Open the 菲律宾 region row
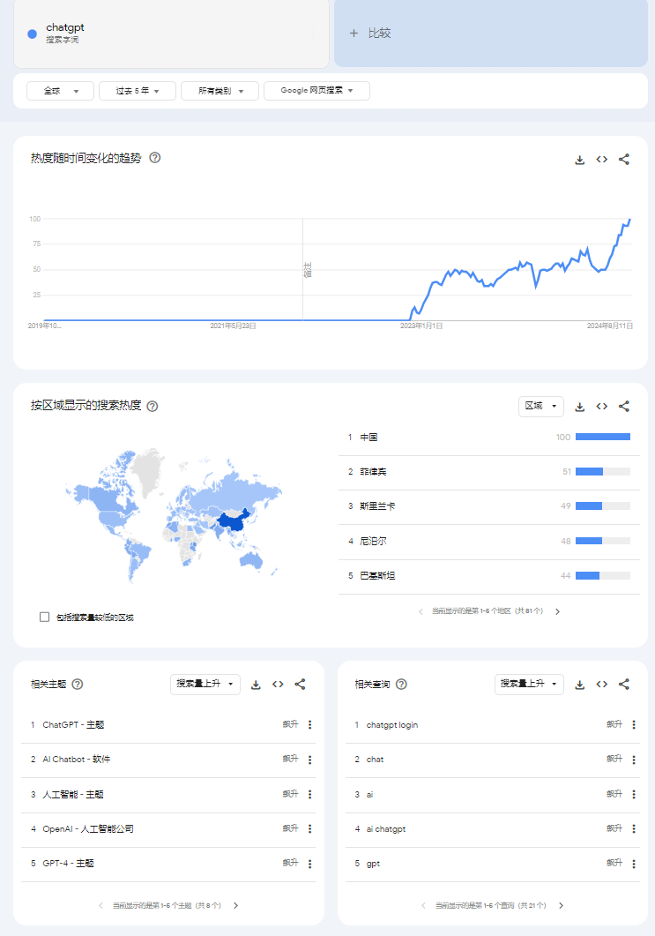This screenshot has height=936, width=655. [488, 472]
